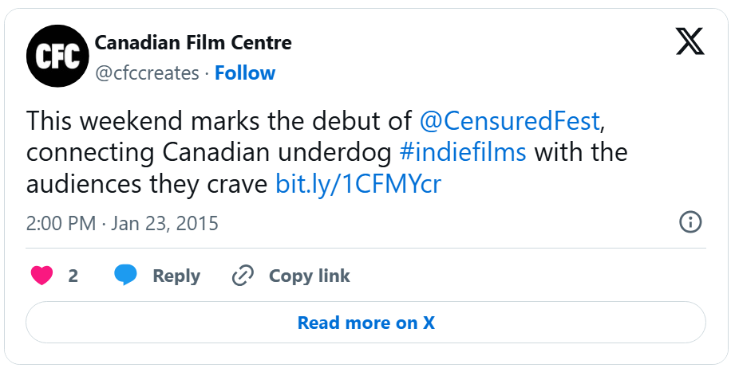Open the #indiefilms hashtag
The width and height of the screenshot is (731, 368).
click(462, 152)
